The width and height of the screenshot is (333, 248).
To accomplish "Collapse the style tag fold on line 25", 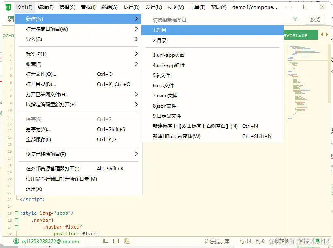I will (16, 213).
